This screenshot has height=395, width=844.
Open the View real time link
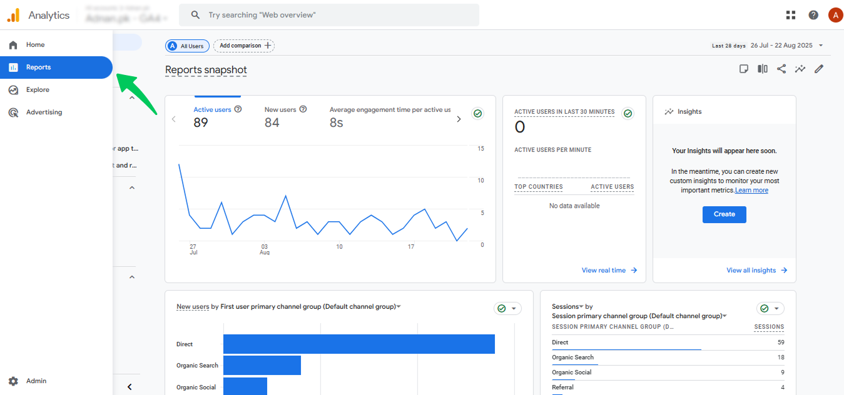pos(609,271)
